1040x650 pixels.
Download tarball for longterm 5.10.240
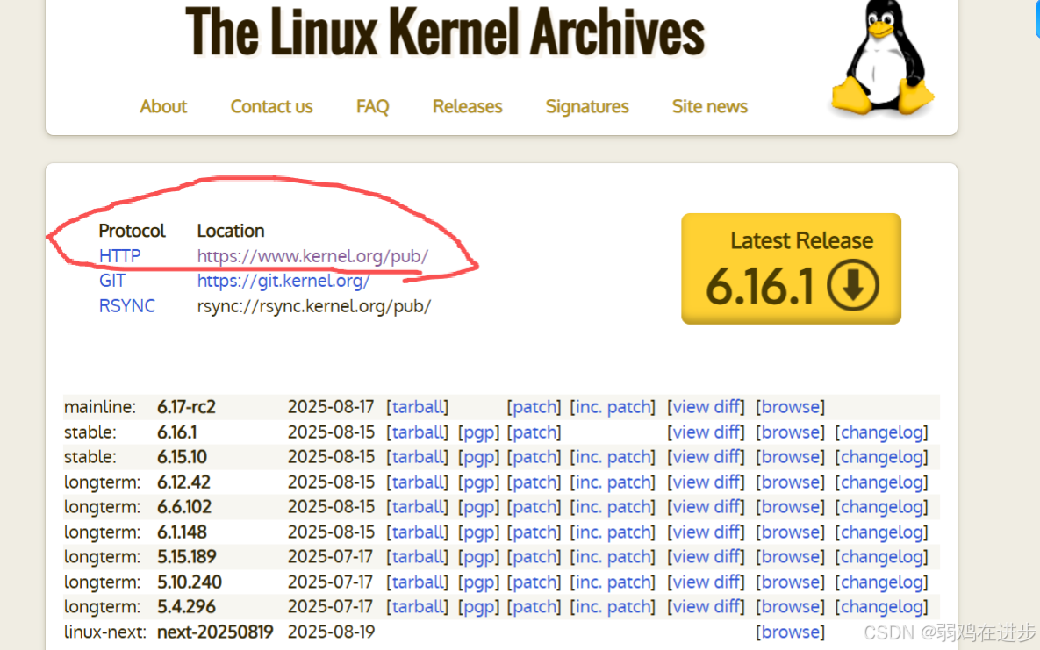pos(417,582)
